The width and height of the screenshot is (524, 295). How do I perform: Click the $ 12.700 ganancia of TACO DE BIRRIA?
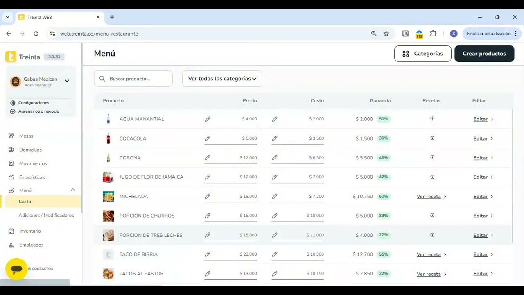[x=363, y=254]
